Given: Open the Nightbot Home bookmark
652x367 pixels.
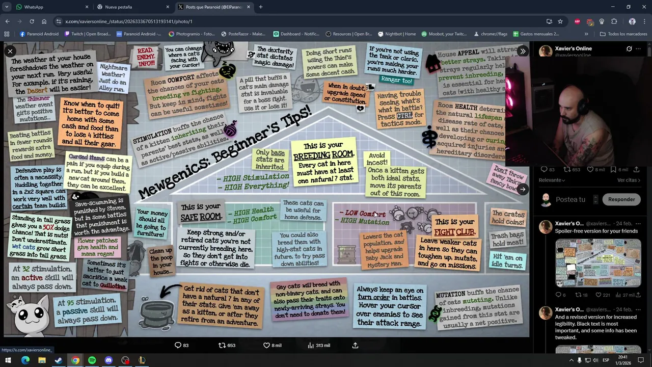Looking at the screenshot, I should 397,34.
